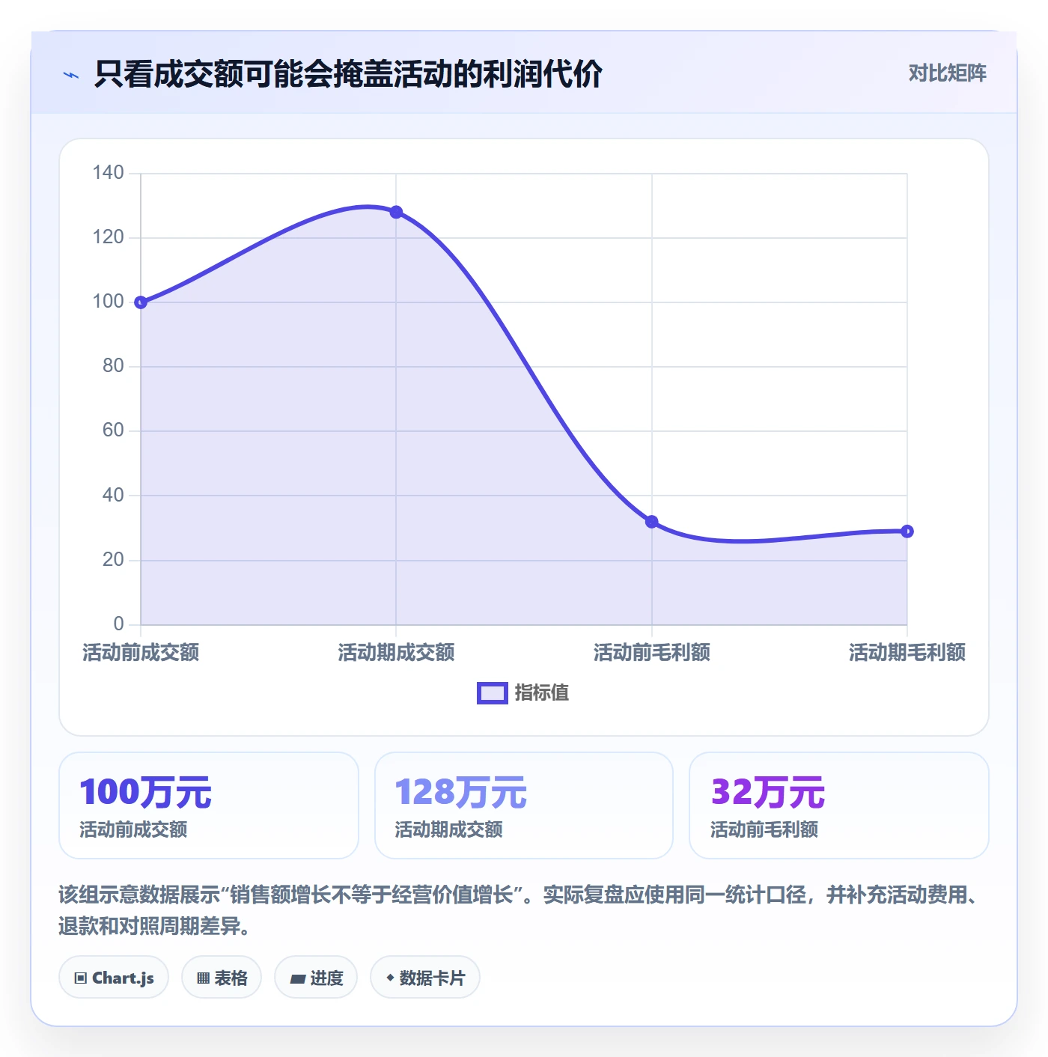Click the caption 活动期成交额 under 128万元

click(448, 830)
